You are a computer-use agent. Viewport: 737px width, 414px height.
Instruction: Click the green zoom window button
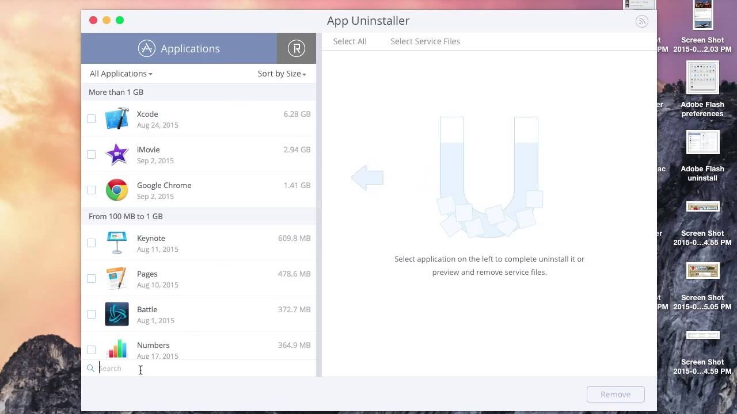click(120, 20)
